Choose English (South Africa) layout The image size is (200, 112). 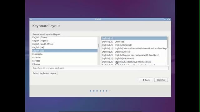point(65,44)
